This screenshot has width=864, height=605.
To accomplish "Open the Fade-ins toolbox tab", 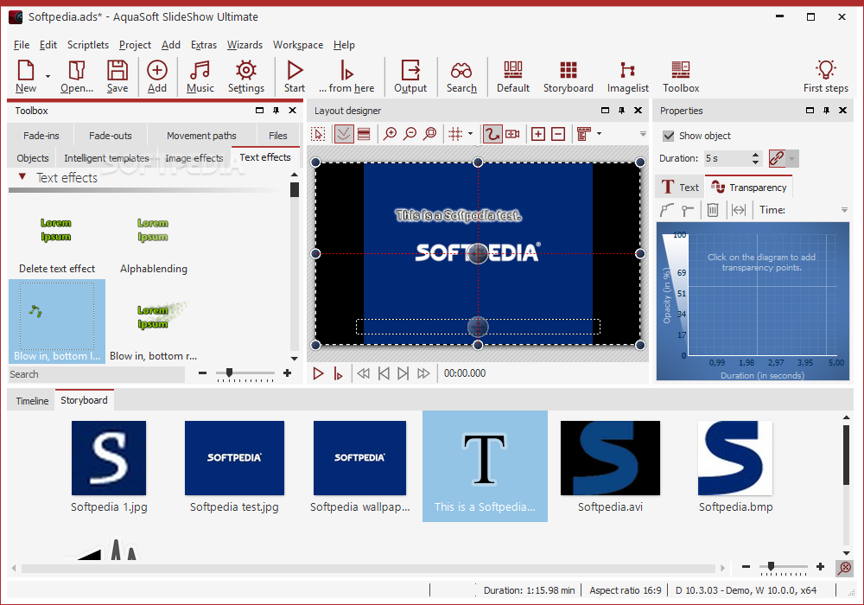I will 41,136.
